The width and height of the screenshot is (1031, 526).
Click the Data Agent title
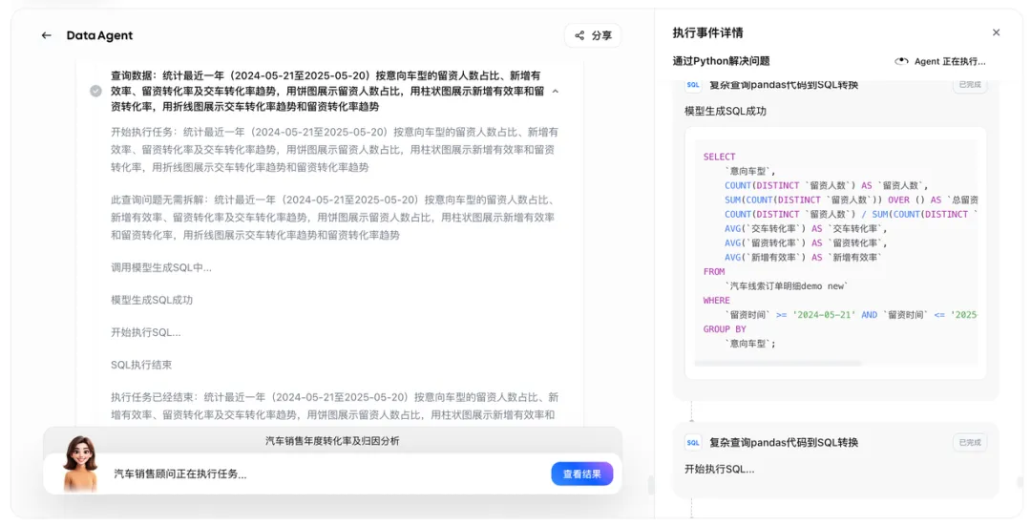99,35
